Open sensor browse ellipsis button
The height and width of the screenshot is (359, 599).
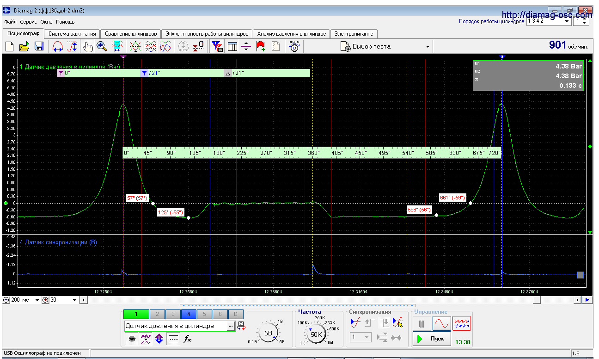click(230, 326)
